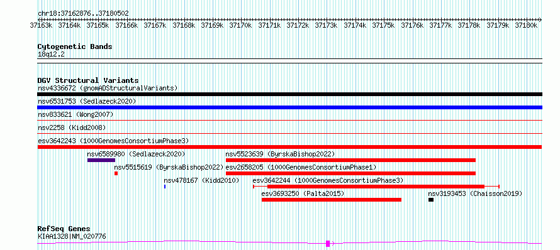Select the tiny blue nsv478167 variant marker

coord(165,187)
